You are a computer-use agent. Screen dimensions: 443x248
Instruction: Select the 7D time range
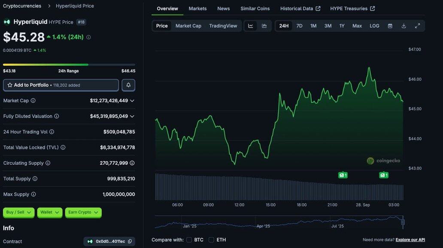[300, 26]
